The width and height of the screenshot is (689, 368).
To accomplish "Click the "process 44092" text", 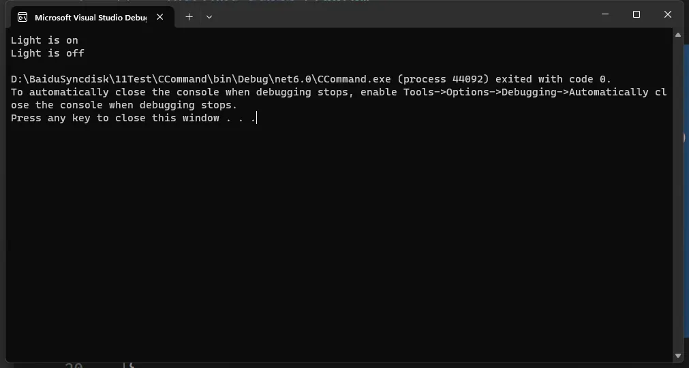I will 443,79.
